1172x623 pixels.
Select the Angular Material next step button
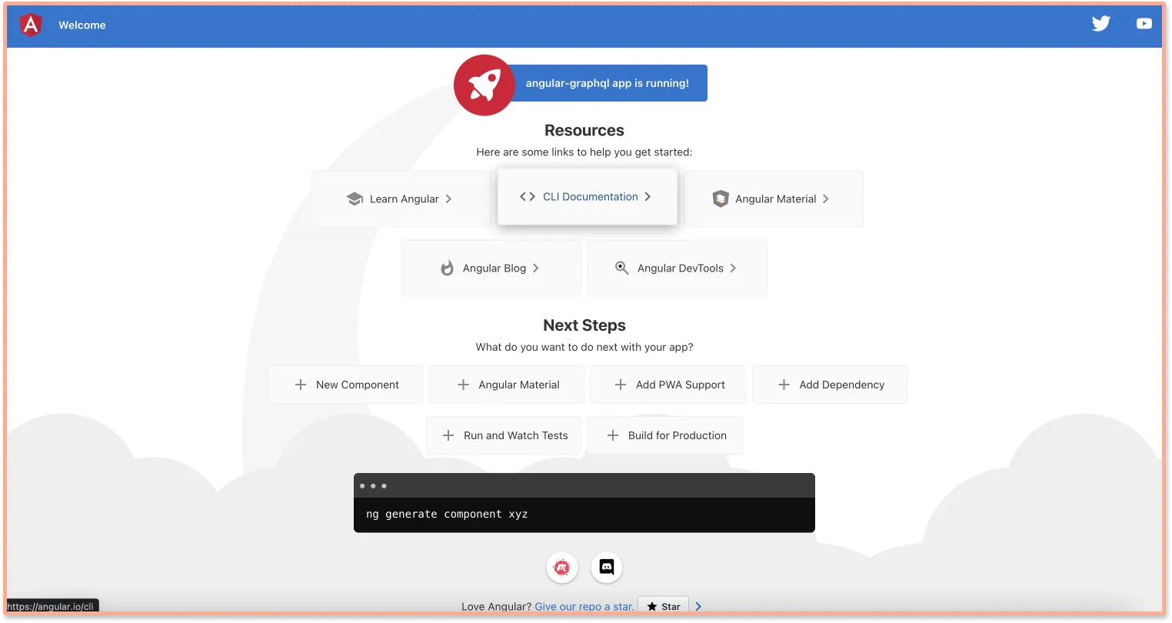tap(507, 385)
